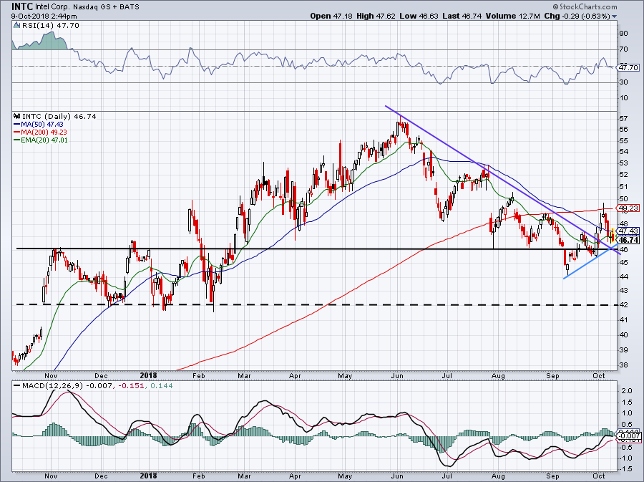Select the blue MA(50) legend line swatch
This screenshot has width=644, height=482.
tap(16, 125)
